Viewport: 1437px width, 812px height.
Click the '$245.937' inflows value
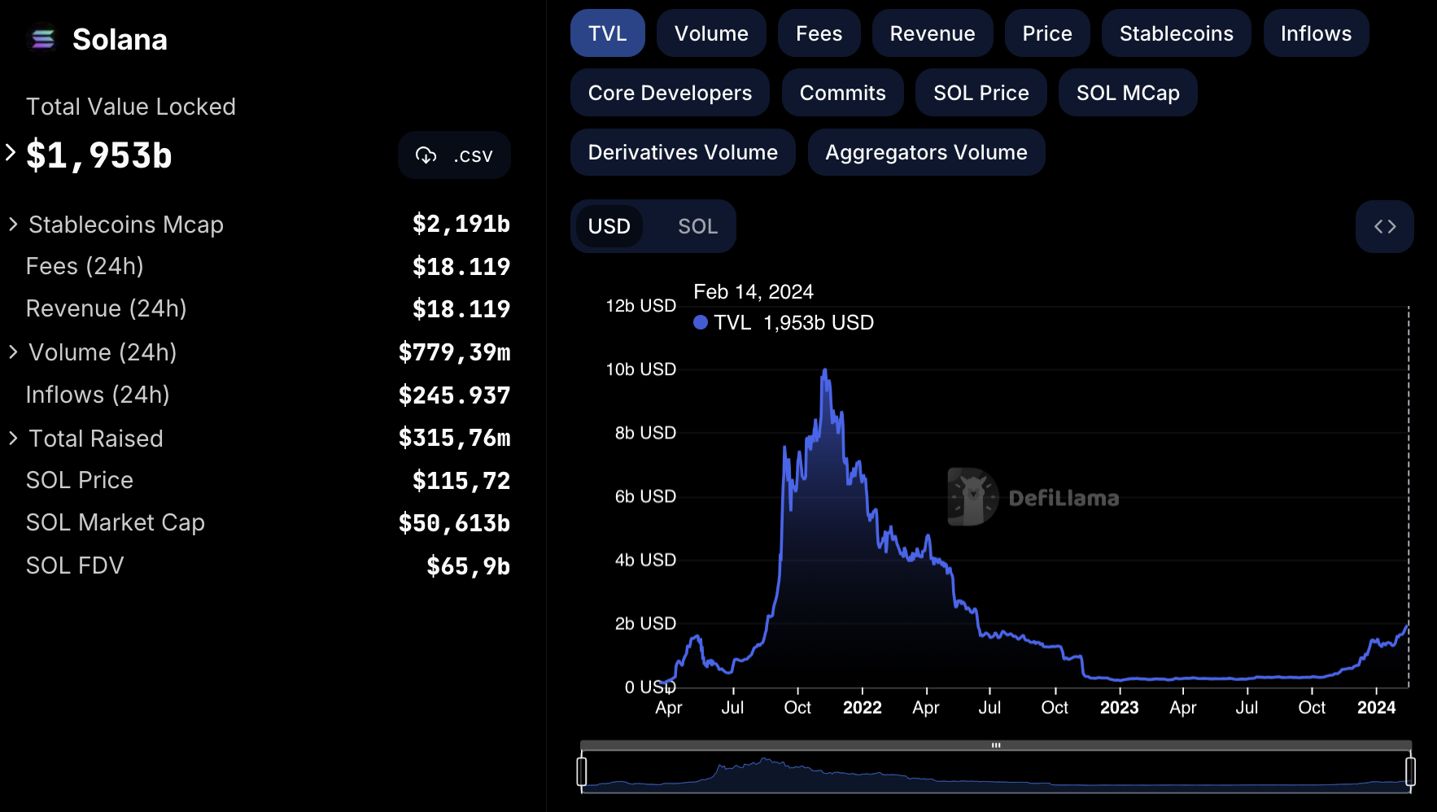tap(454, 395)
